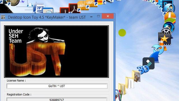
Task: Close the Desktop Icon Toy KeyMaker window
Action: pos(108,16)
